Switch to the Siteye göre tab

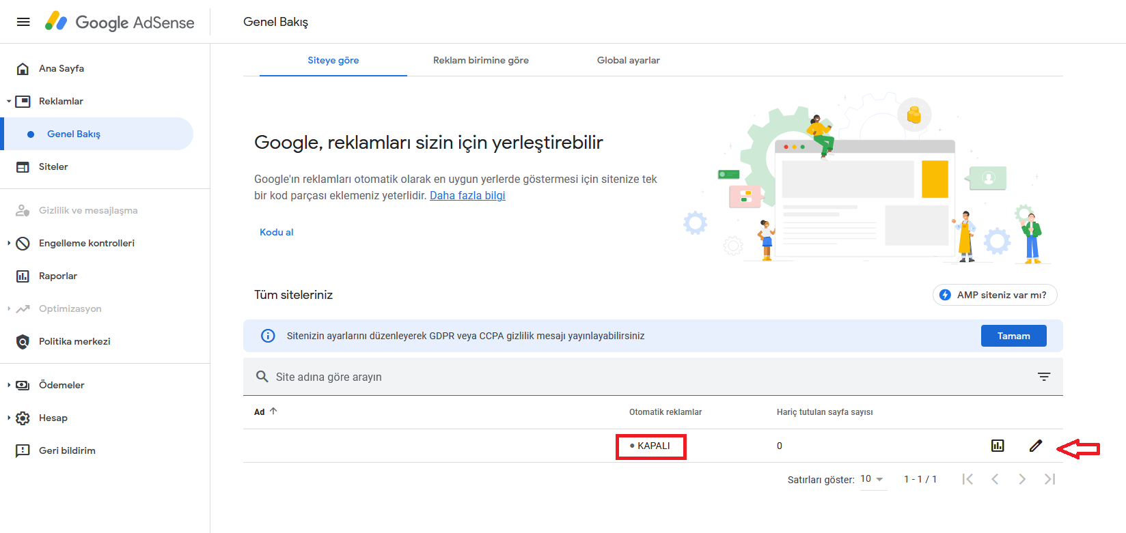pos(333,60)
